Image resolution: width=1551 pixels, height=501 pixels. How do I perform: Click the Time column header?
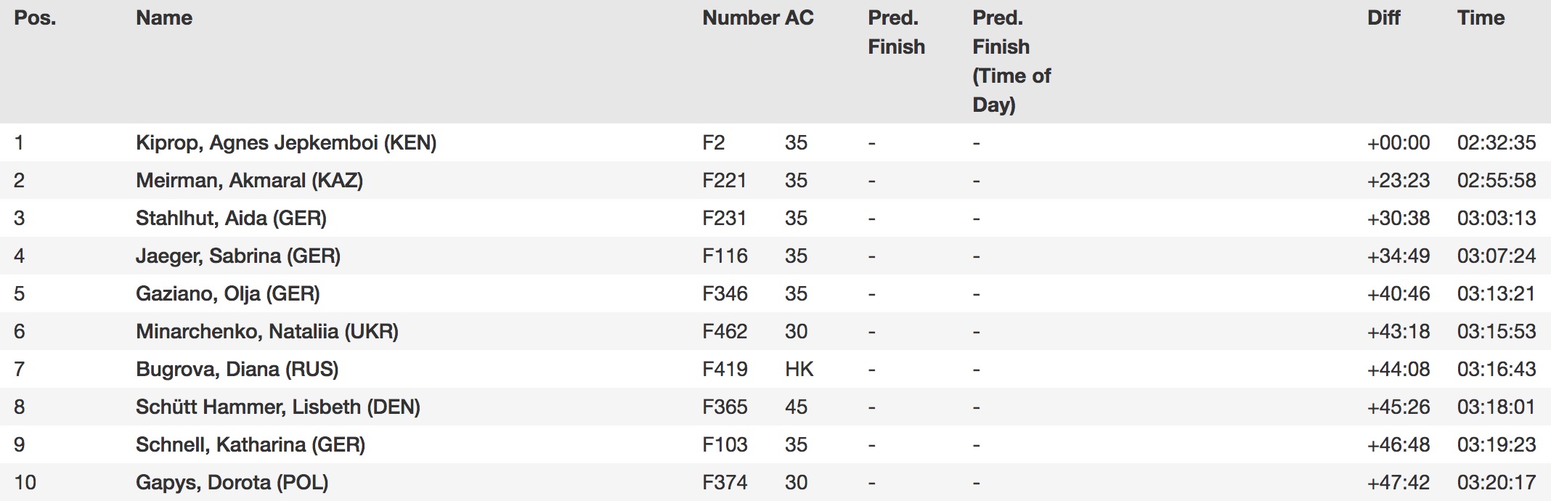pyautogui.click(x=1481, y=18)
